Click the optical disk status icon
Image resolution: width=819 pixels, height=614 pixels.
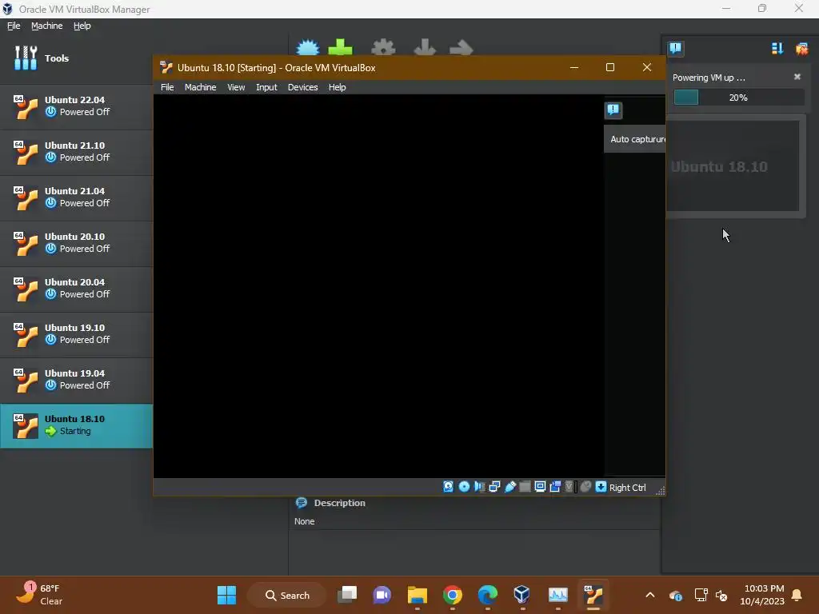(x=464, y=487)
